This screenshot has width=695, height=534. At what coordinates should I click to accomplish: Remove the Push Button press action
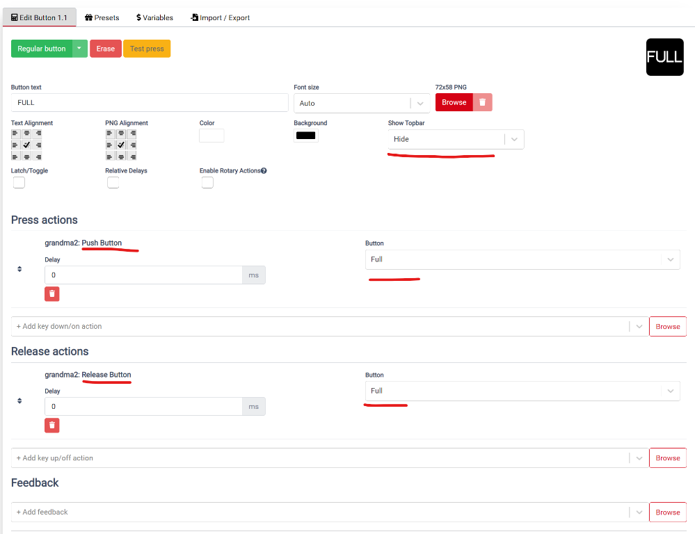(52, 294)
